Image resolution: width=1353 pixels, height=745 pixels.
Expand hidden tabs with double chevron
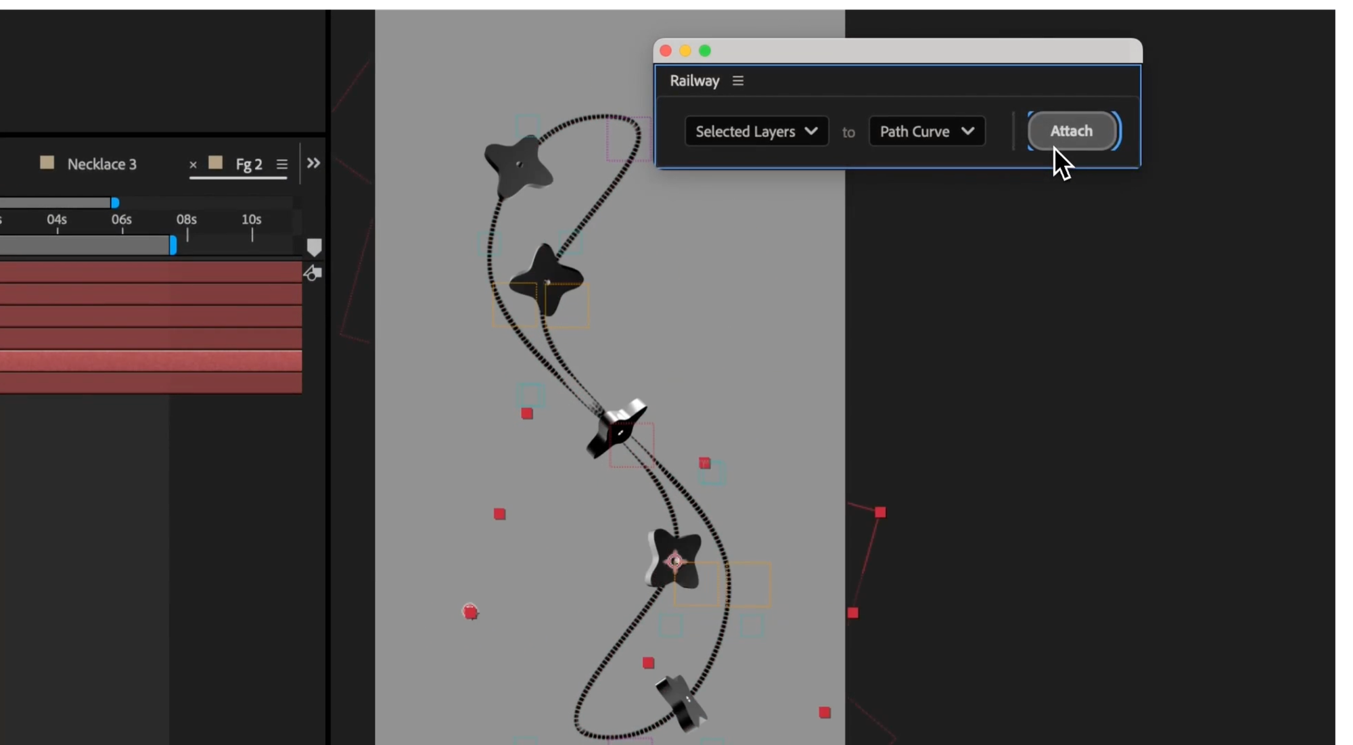tap(313, 163)
